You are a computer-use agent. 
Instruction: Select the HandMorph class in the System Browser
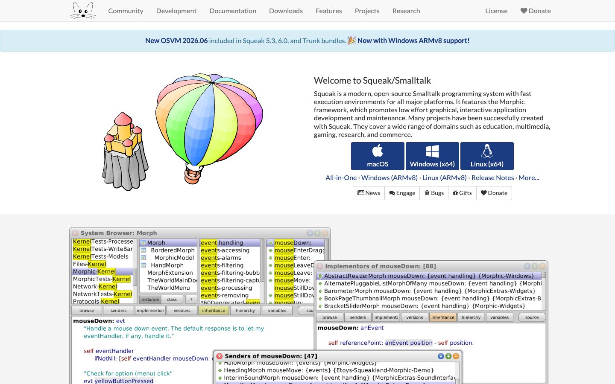point(167,265)
